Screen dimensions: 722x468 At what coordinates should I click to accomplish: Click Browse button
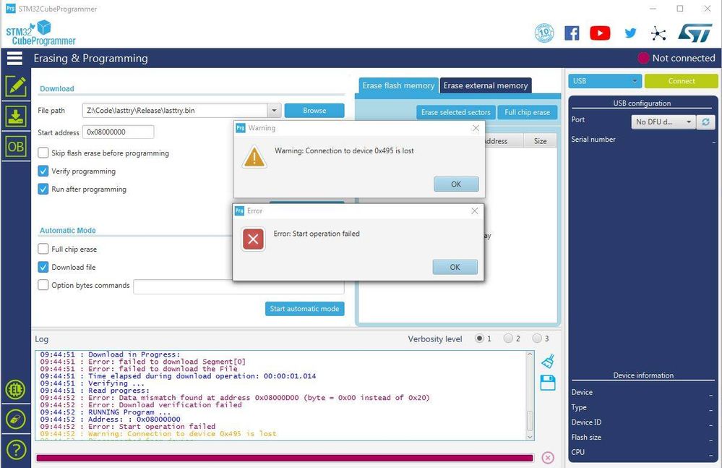coord(314,111)
